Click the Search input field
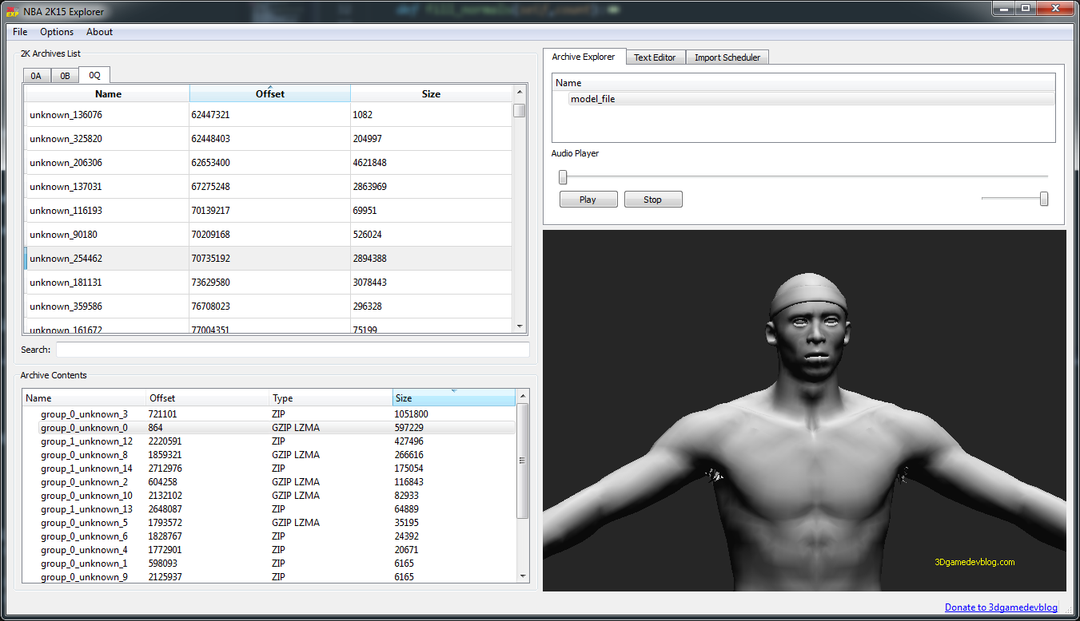The width and height of the screenshot is (1080, 621). click(292, 350)
